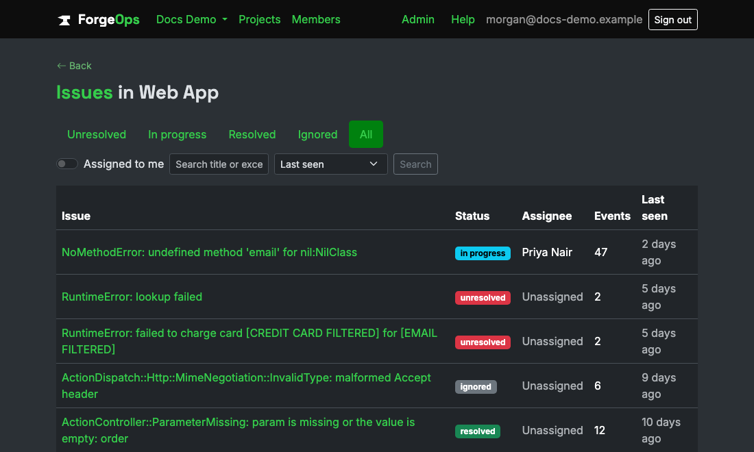Select the All tab

[366, 134]
